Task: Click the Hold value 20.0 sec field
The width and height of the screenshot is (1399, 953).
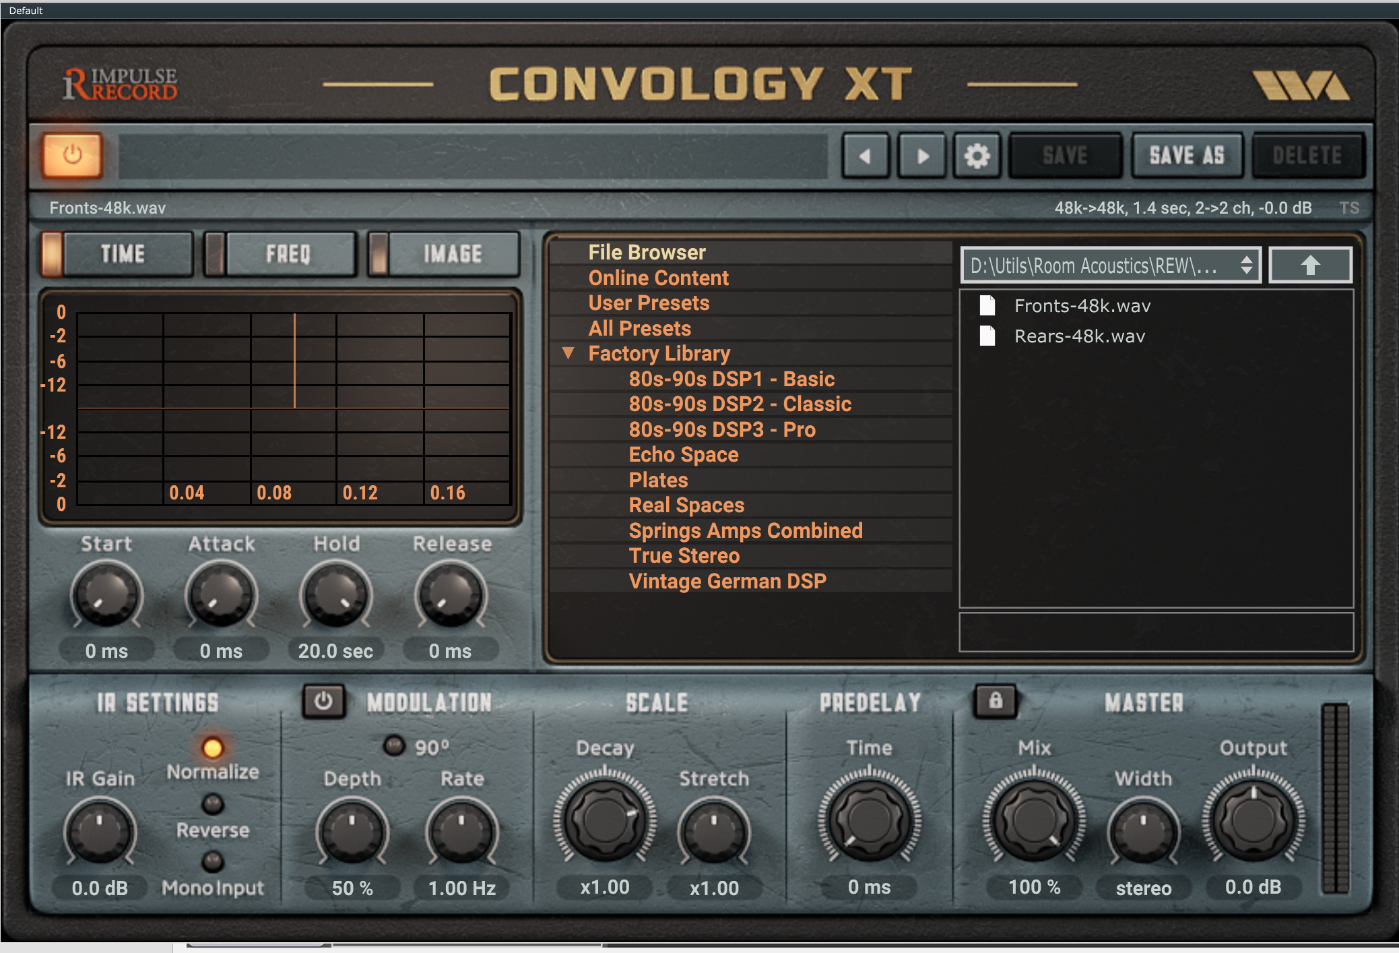Action: click(335, 650)
